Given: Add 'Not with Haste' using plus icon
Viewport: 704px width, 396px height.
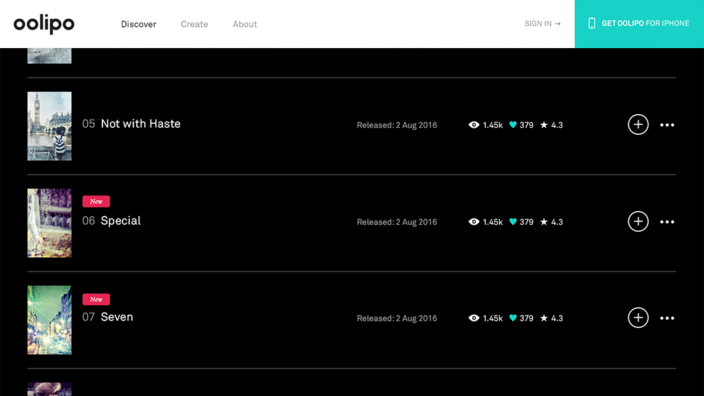Looking at the screenshot, I should pyautogui.click(x=638, y=124).
